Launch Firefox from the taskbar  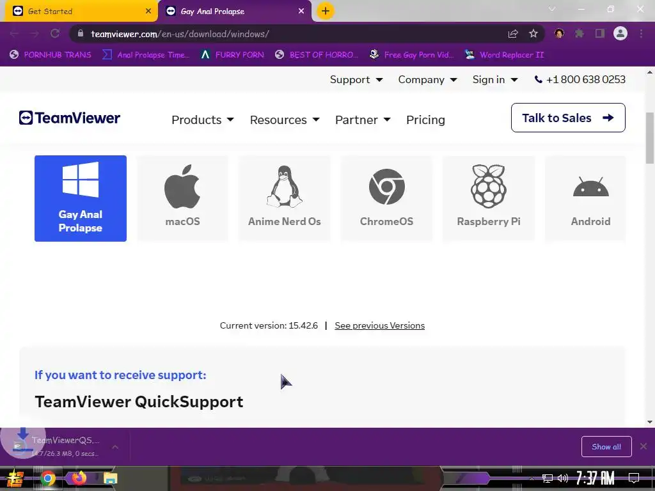[x=79, y=478]
